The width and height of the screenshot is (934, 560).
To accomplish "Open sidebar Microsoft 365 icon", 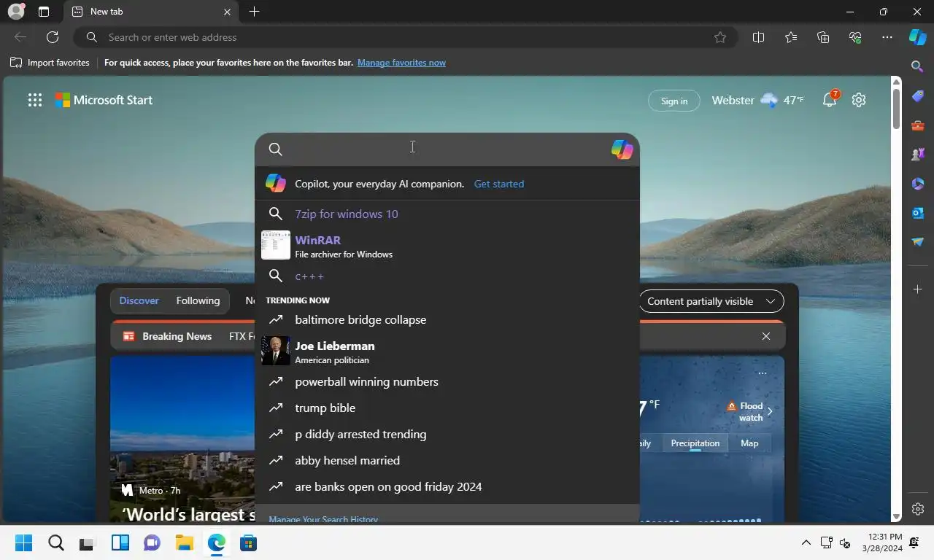I will click(x=918, y=184).
